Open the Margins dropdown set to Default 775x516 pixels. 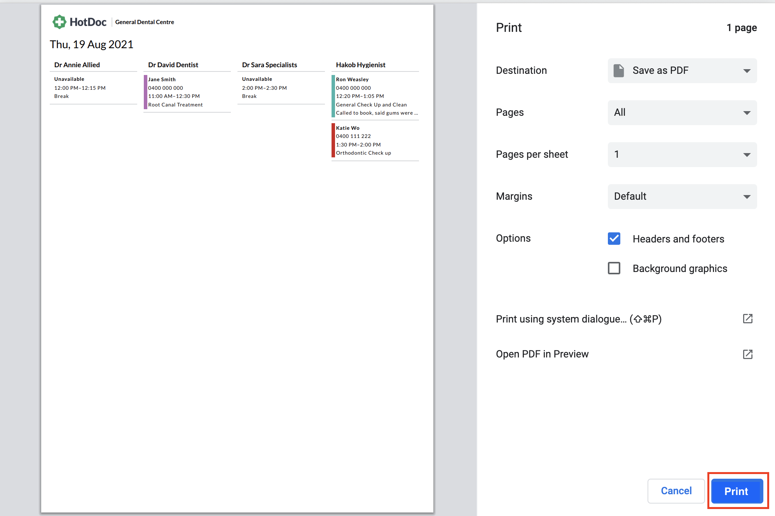(682, 196)
